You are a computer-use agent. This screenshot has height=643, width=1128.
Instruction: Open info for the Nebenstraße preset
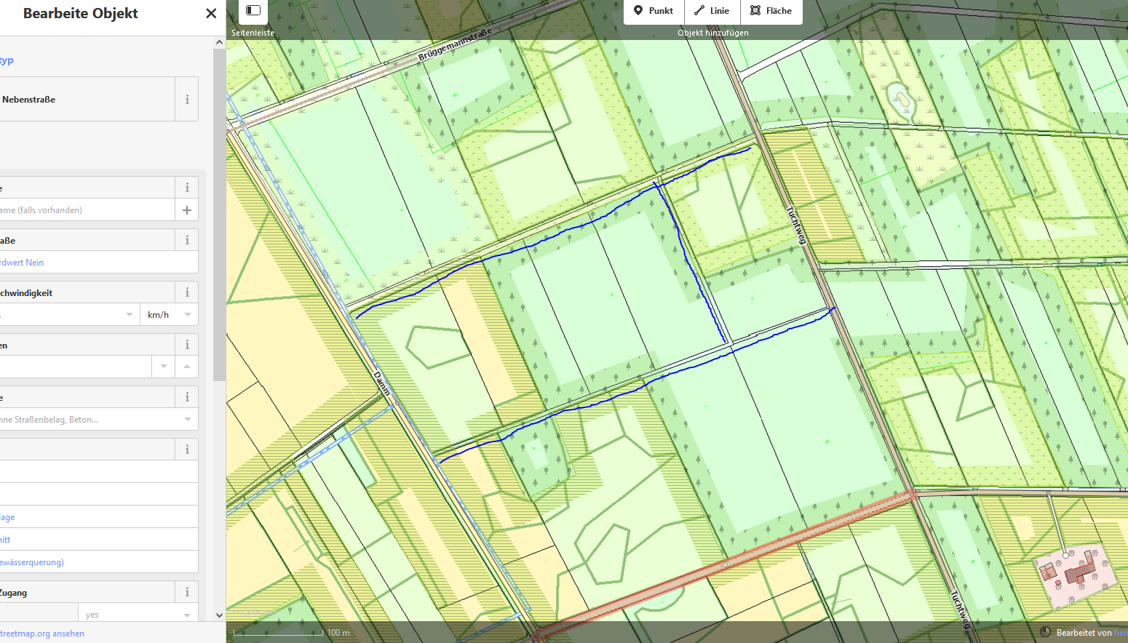pyautogui.click(x=187, y=100)
